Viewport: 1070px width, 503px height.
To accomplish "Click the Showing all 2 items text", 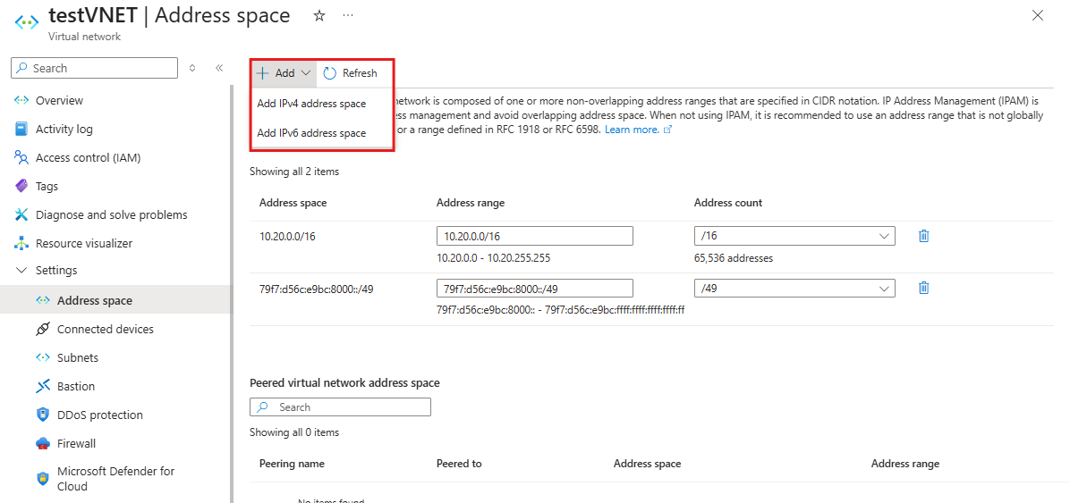I will pos(294,172).
